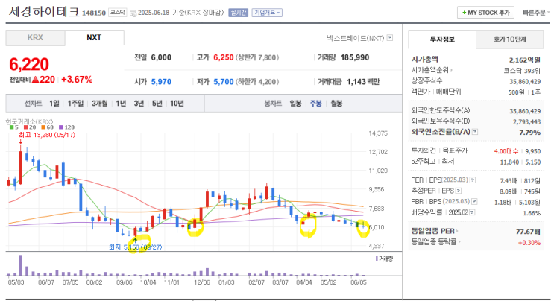Click the 12/06 date on the chart axis
Screen dimensions: 554x301
202,282
